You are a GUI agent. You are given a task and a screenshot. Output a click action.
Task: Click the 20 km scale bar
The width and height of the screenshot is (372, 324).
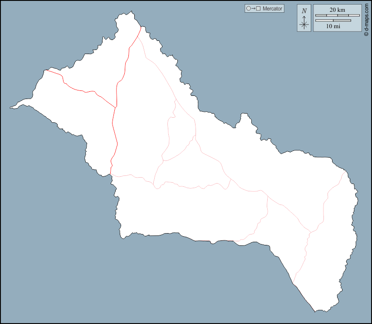click(x=337, y=15)
